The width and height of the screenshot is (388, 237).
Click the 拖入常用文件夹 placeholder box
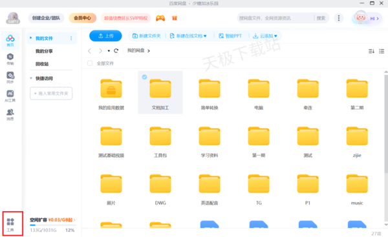(x=51, y=94)
